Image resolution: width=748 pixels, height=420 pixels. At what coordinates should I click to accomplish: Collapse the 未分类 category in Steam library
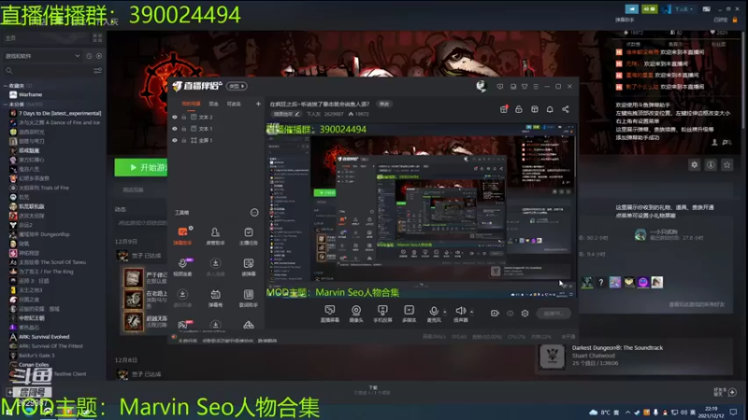(6, 104)
